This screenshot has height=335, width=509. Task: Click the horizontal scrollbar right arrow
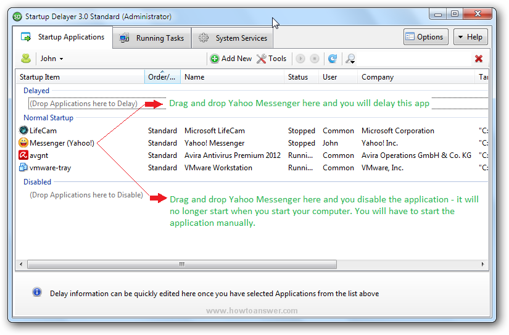pyautogui.click(x=482, y=264)
